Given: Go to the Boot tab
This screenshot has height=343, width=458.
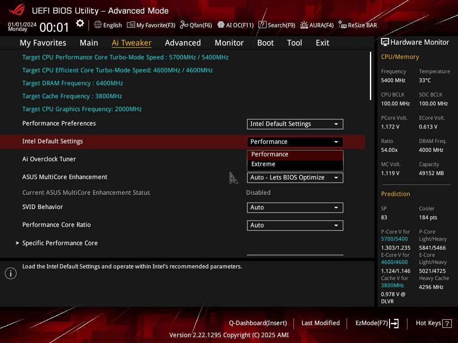Looking at the screenshot, I should pyautogui.click(x=265, y=43).
